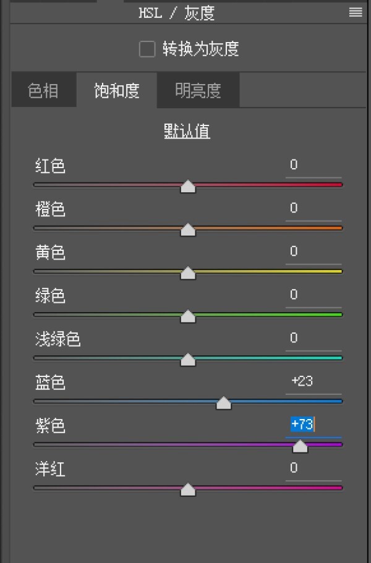This screenshot has height=563, width=371.
Task: Click the 橙色 slider thumb
Action: click(188, 230)
